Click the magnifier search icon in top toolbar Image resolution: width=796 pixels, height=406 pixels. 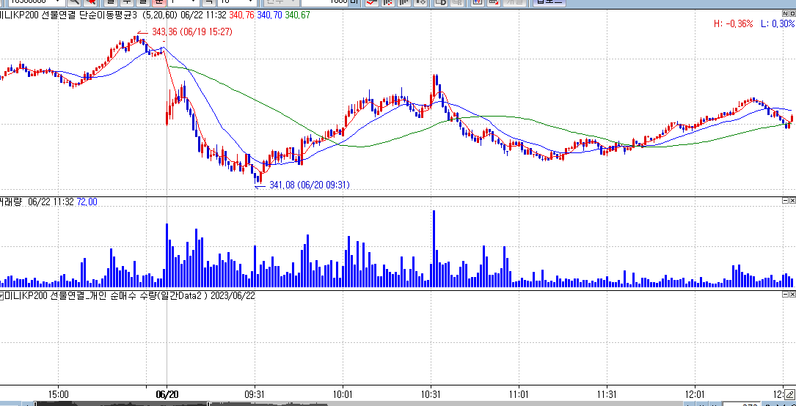(74, 2)
